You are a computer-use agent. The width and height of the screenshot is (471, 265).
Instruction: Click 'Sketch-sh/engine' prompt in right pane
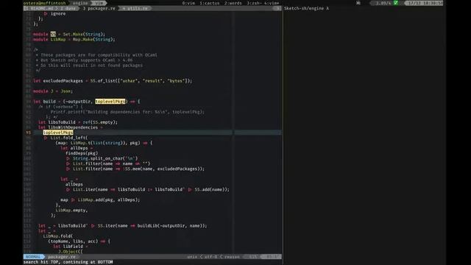(x=304, y=8)
